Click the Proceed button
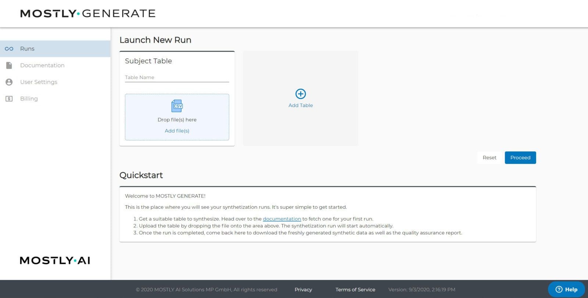 (520, 157)
